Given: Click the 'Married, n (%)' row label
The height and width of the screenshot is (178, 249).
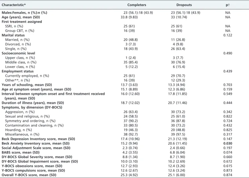Looking at the screenshot, I should [17, 40].
